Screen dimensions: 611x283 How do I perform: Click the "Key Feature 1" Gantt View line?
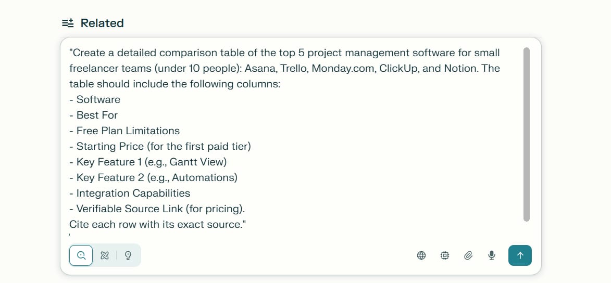(x=151, y=162)
